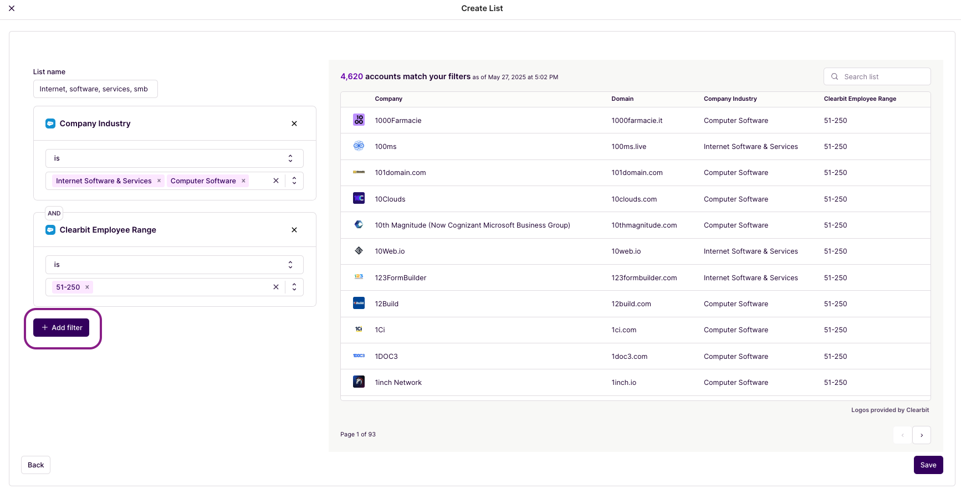This screenshot has height=494, width=961.
Task: Remove Computer Software tag
Action: tap(243, 181)
